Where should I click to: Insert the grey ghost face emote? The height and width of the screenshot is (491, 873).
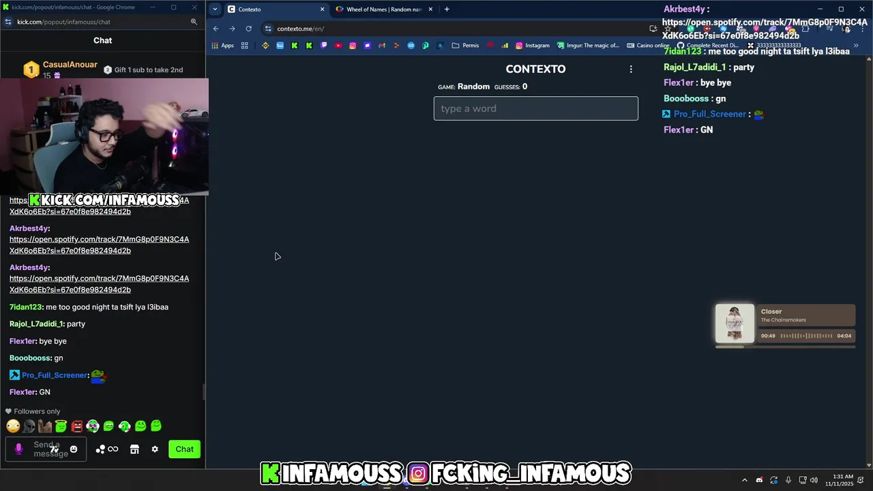click(29, 426)
